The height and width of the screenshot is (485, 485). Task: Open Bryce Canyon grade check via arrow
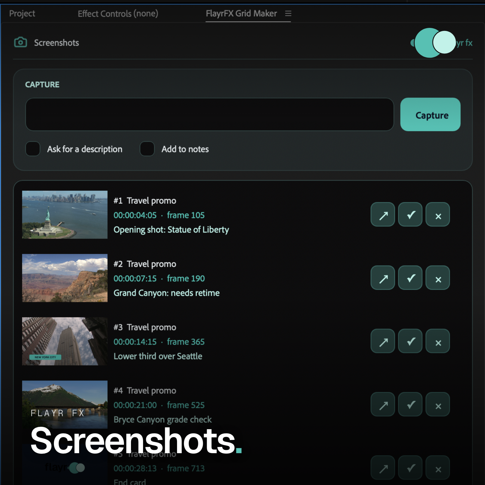click(x=383, y=405)
